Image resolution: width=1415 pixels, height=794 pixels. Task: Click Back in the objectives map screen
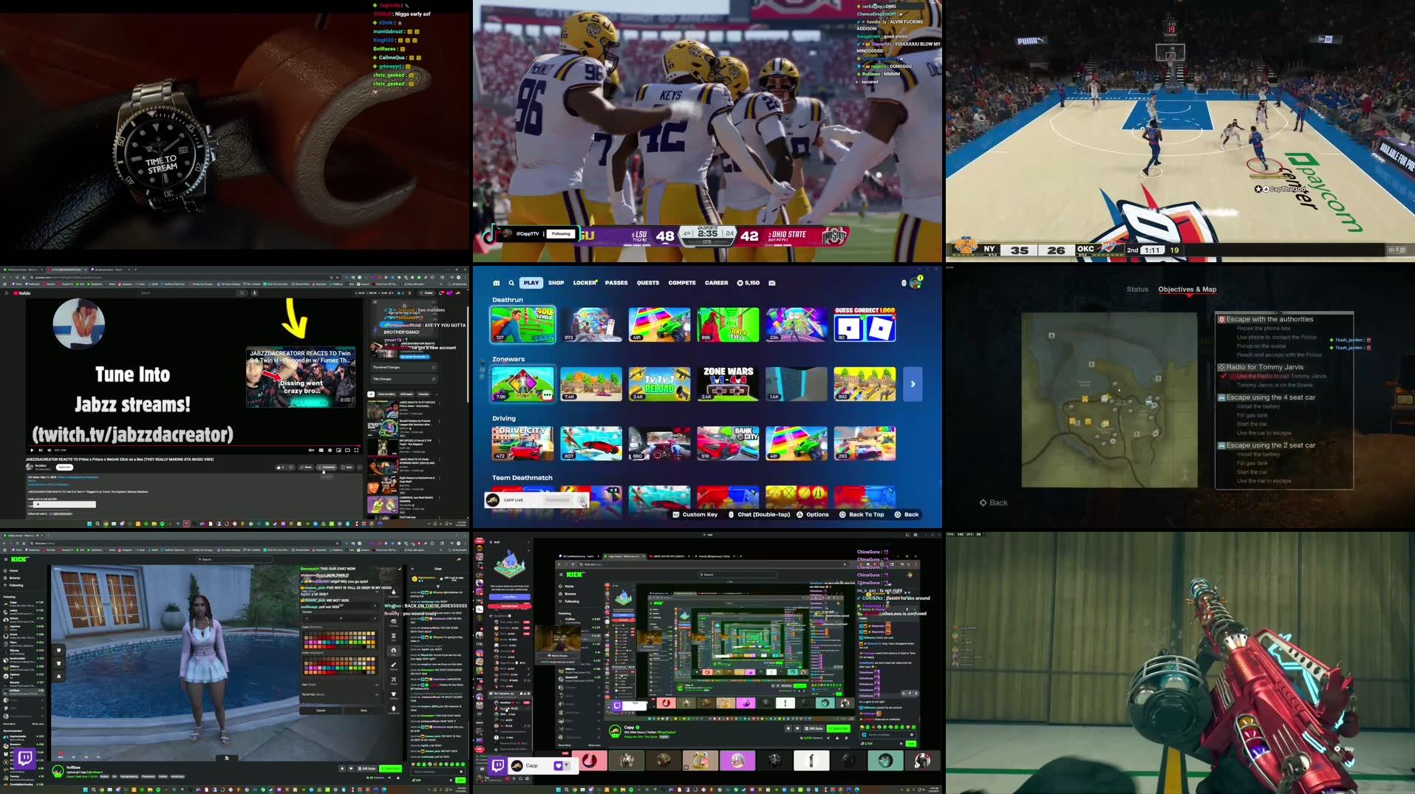coord(993,502)
